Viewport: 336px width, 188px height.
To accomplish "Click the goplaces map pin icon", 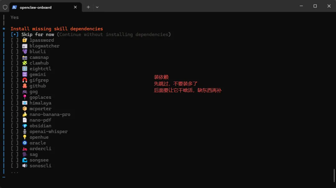I will coord(25,97).
